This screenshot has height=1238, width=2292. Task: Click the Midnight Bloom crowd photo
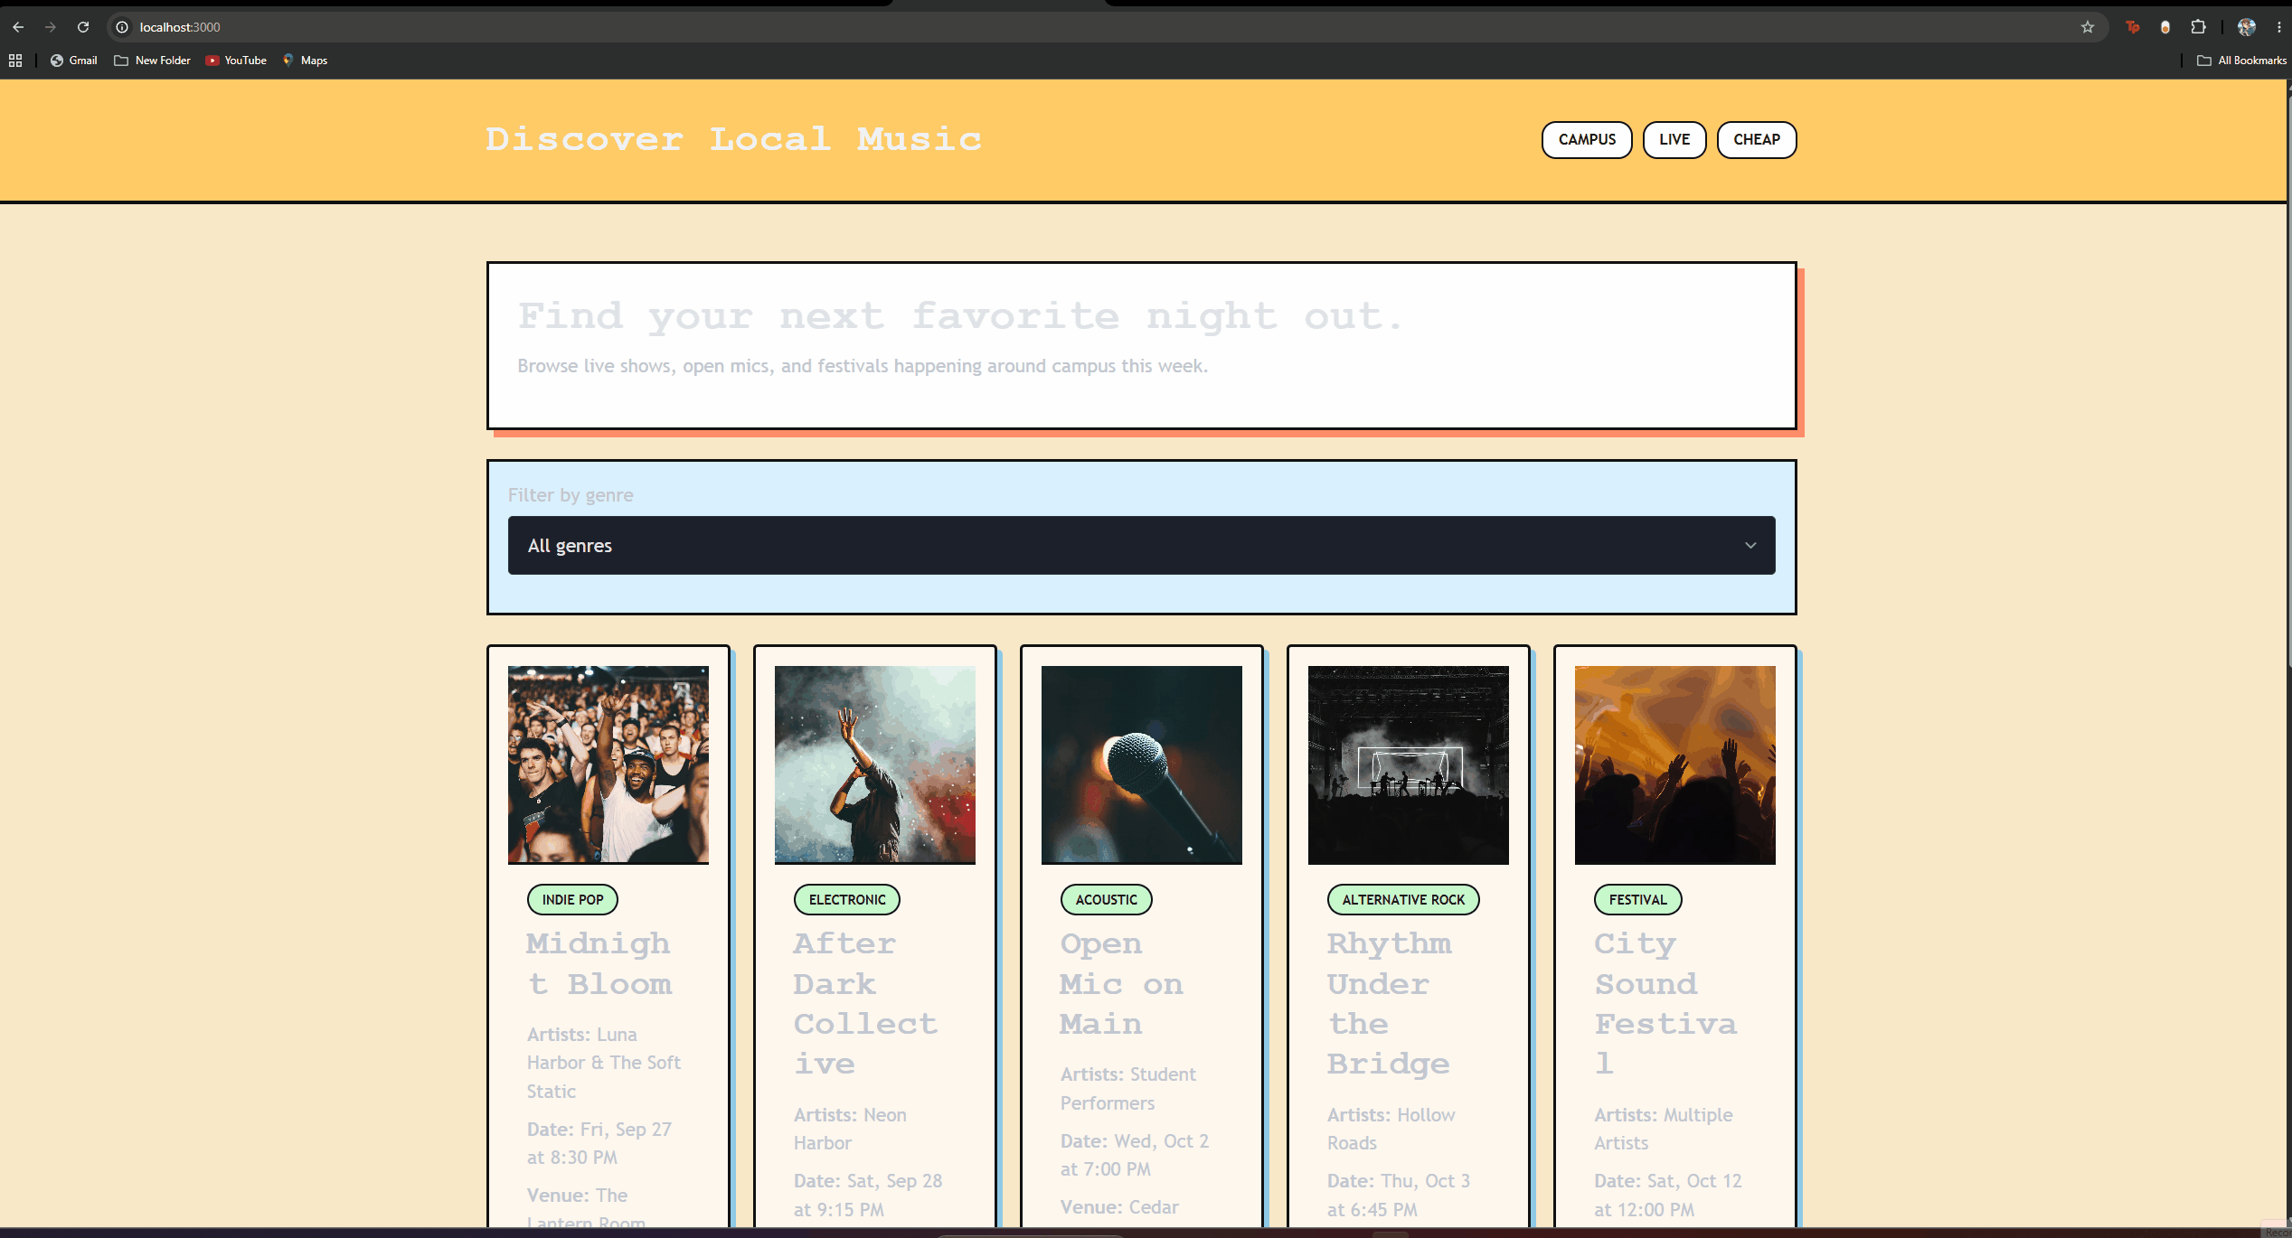pos(608,765)
